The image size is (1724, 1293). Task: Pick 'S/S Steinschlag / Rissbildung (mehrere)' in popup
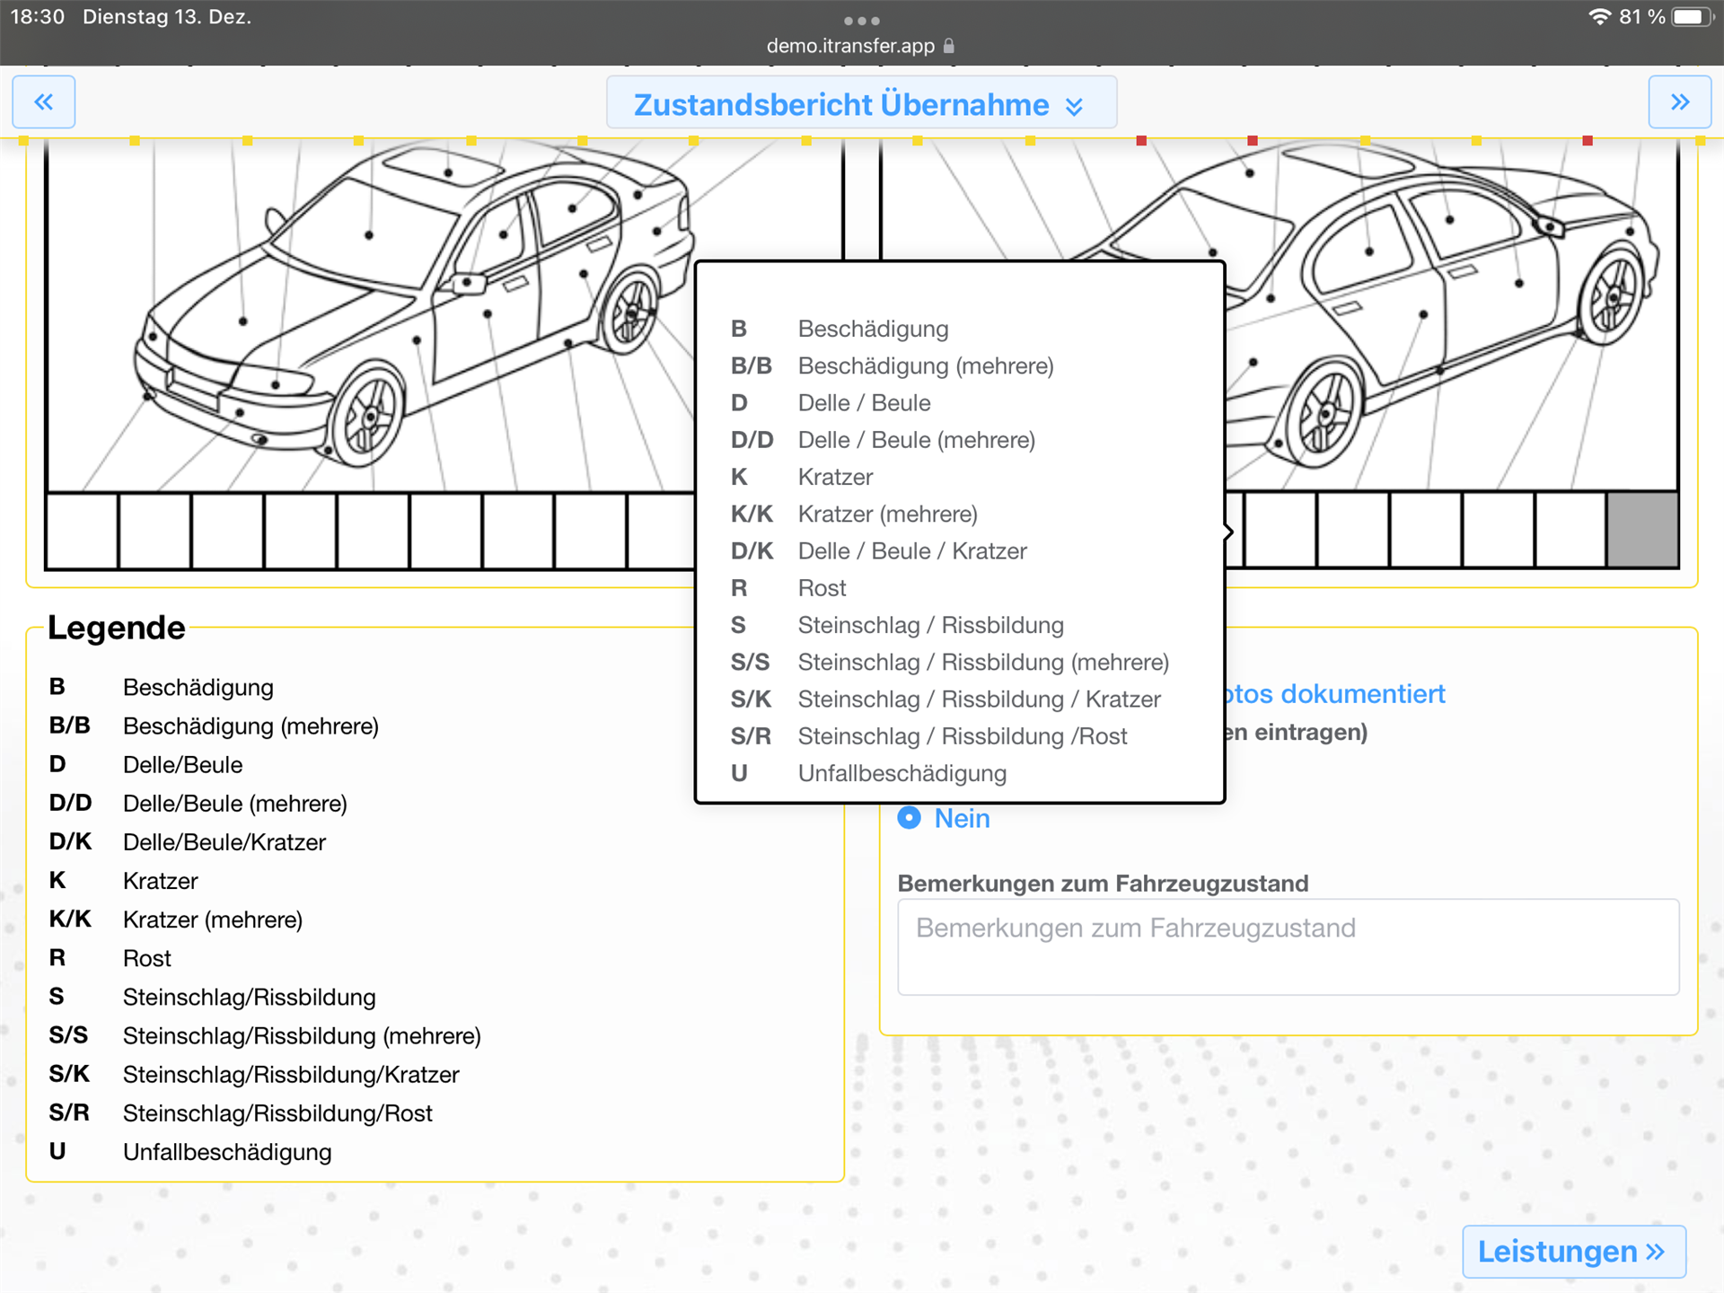[982, 663]
